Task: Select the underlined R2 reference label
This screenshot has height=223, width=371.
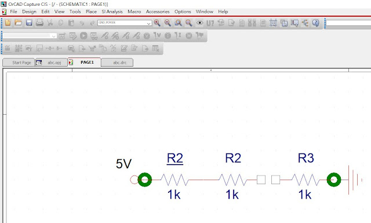Action: click(175, 159)
